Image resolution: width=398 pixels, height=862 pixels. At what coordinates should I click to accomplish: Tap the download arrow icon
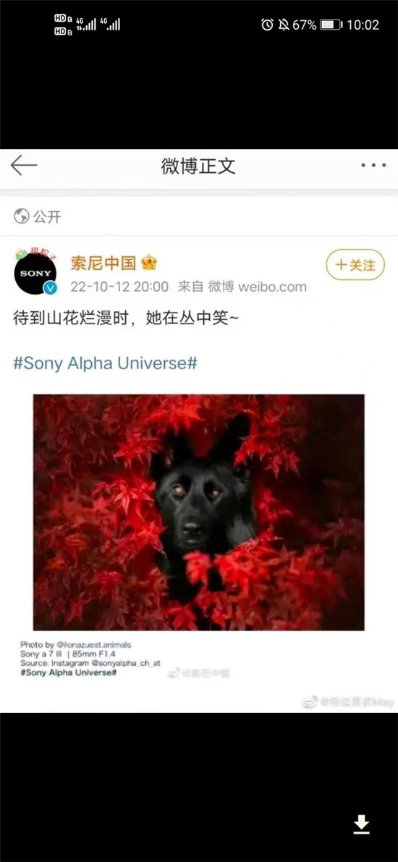coord(361,825)
